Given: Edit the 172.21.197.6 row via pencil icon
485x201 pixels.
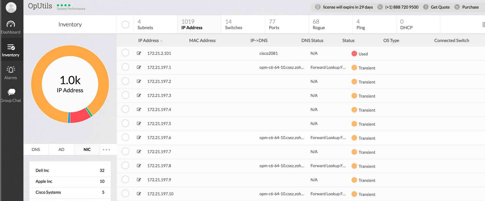Looking at the screenshot, I should tap(139, 137).
